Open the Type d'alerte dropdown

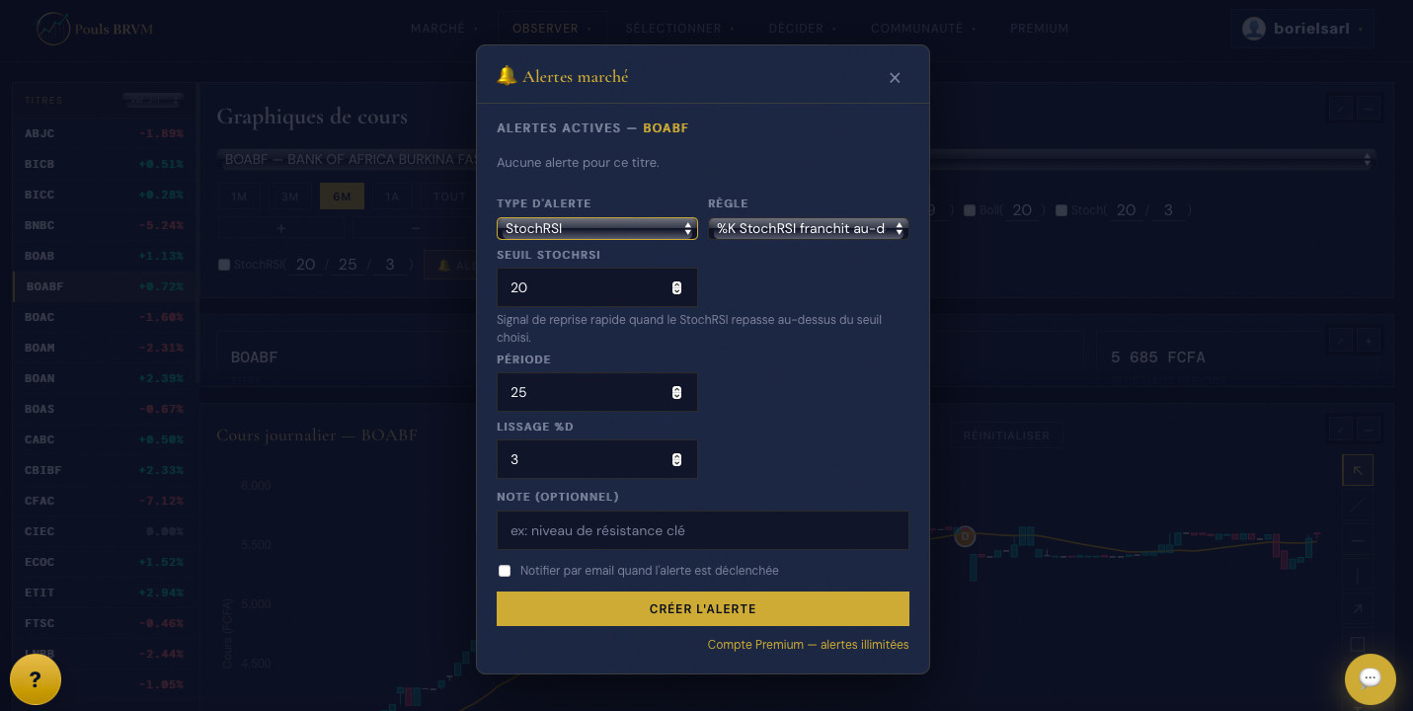pyautogui.click(x=597, y=228)
